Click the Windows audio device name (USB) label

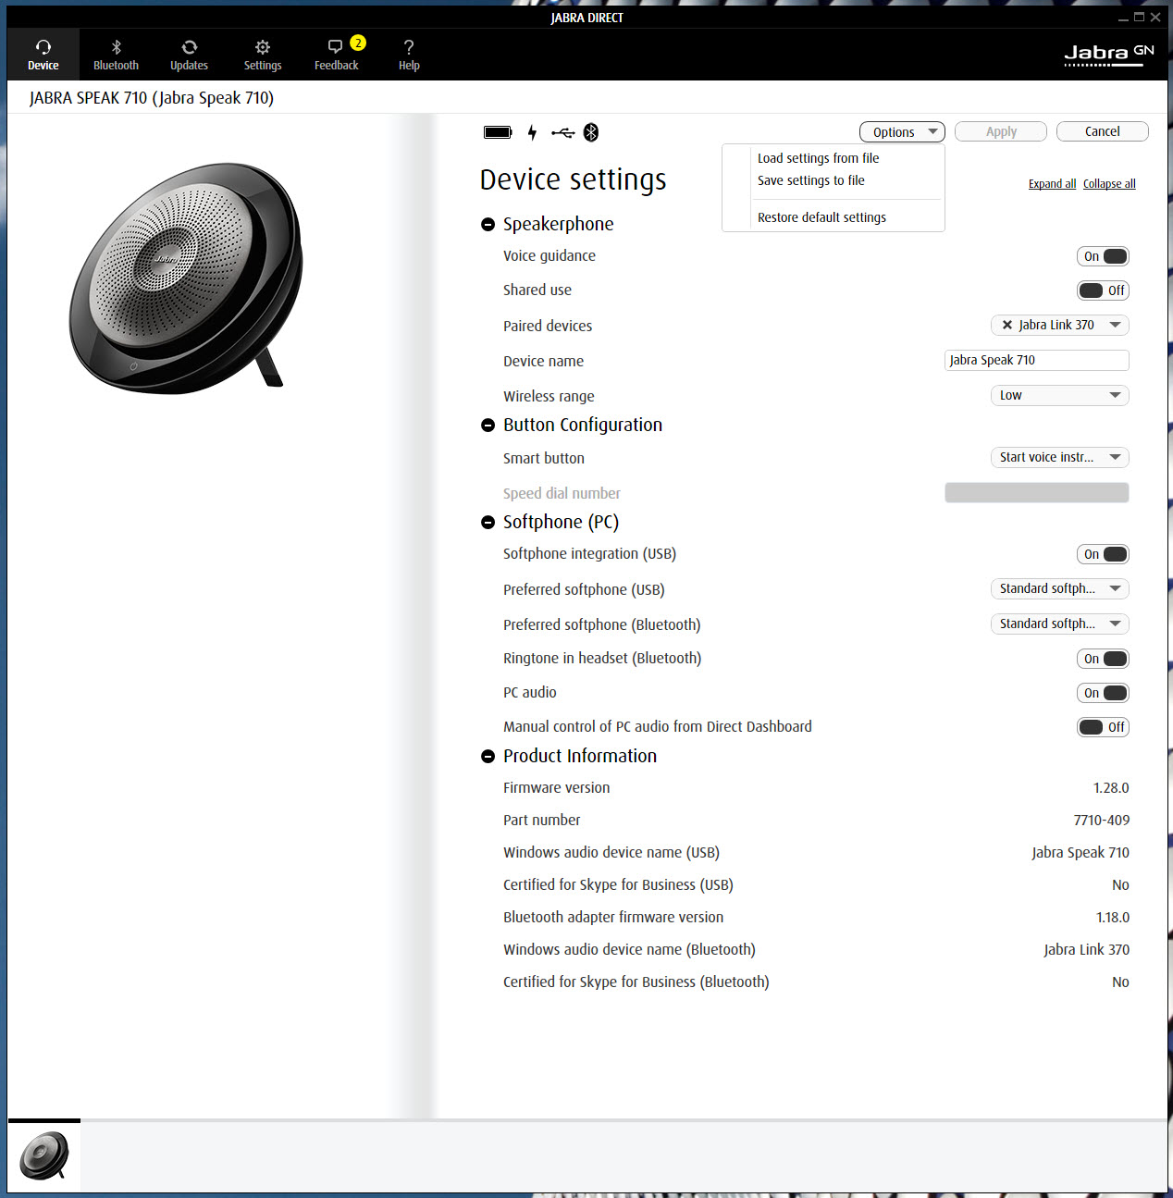[611, 853]
